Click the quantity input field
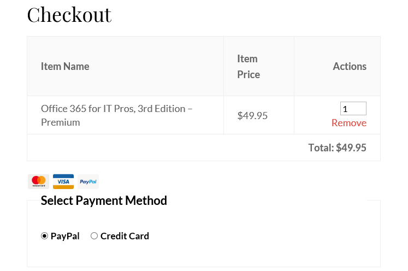This screenshot has height=271, width=408. pos(353,109)
